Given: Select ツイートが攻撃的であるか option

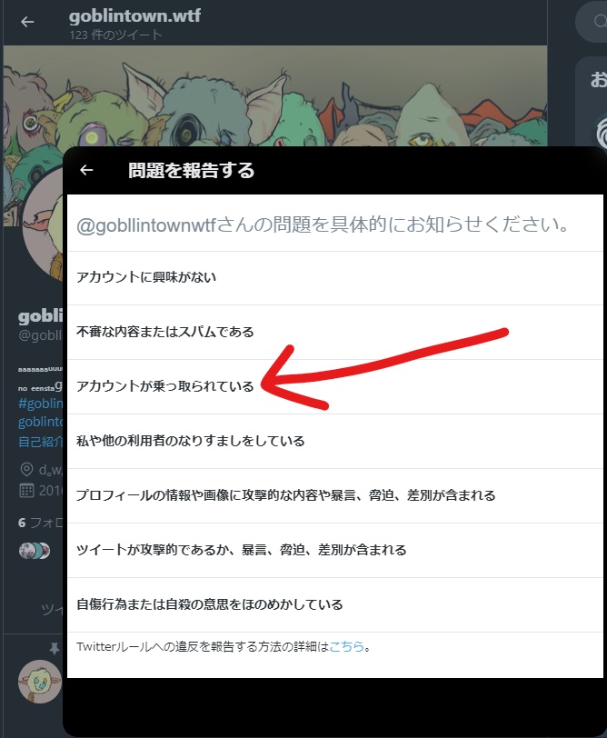Looking at the screenshot, I should tap(335, 550).
